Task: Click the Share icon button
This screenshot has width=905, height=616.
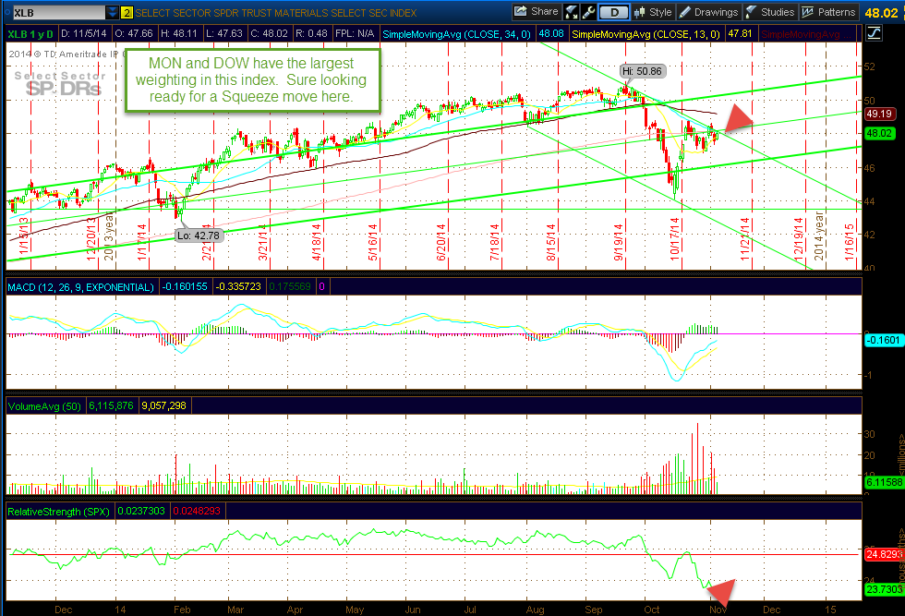Action: (537, 12)
